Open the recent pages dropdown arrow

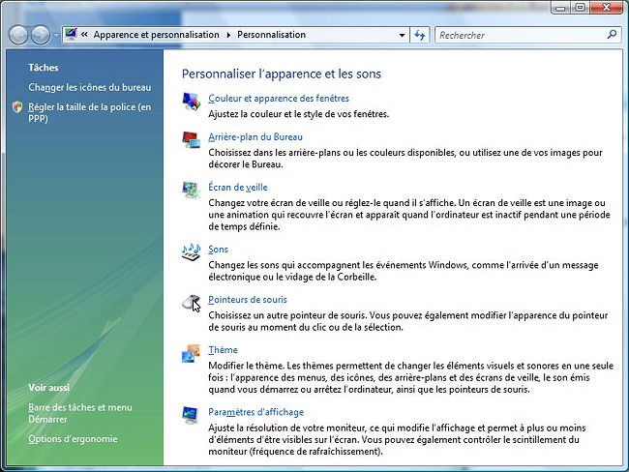click(x=56, y=36)
